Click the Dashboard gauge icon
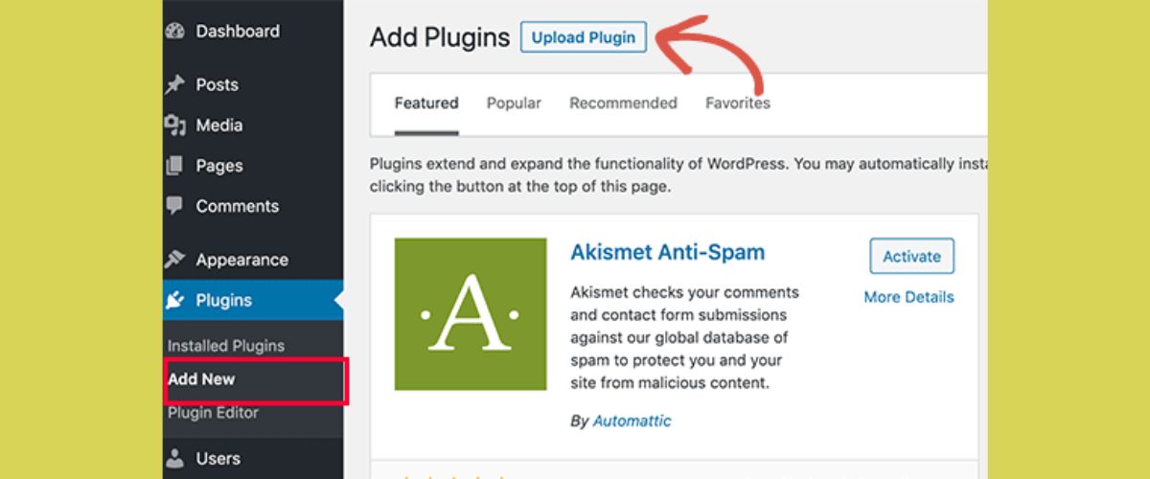The image size is (1150, 479). tap(174, 32)
